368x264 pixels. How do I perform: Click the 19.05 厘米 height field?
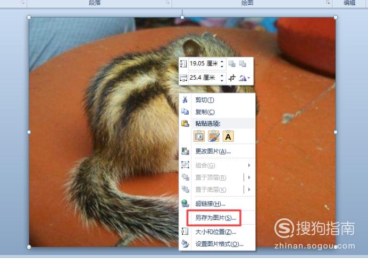(x=204, y=64)
